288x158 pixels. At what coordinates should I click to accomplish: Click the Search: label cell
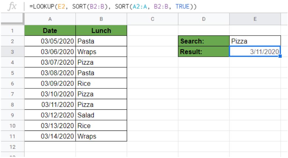pyautogui.click(x=204, y=41)
